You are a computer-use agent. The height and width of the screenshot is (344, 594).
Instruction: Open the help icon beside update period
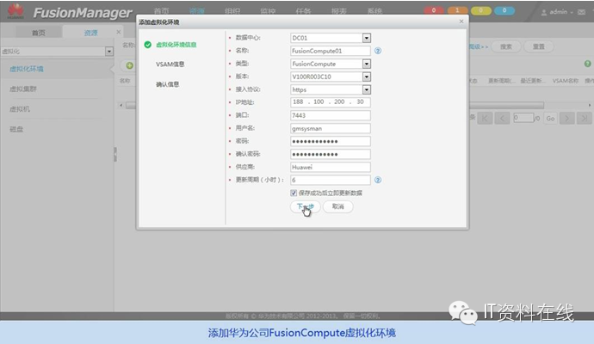pos(378,180)
